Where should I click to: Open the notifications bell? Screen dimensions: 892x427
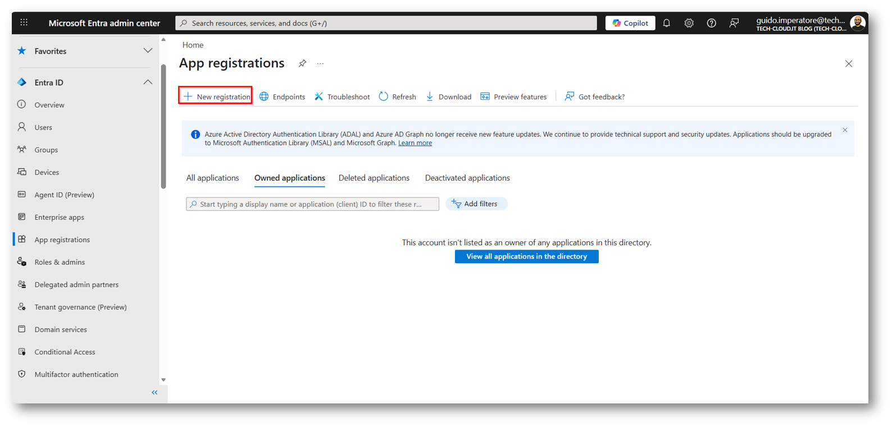[x=666, y=23]
